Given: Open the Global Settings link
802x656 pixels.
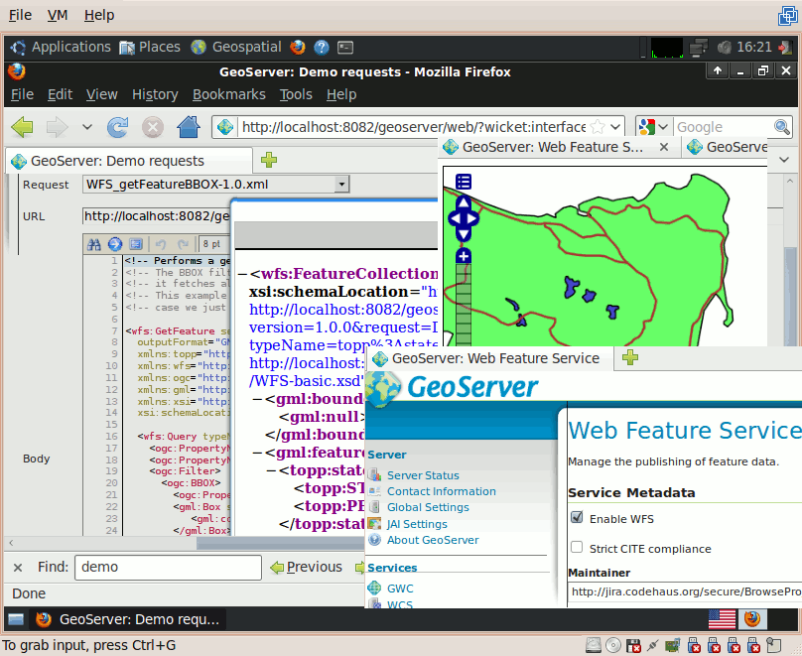Looking at the screenshot, I should click(x=428, y=507).
